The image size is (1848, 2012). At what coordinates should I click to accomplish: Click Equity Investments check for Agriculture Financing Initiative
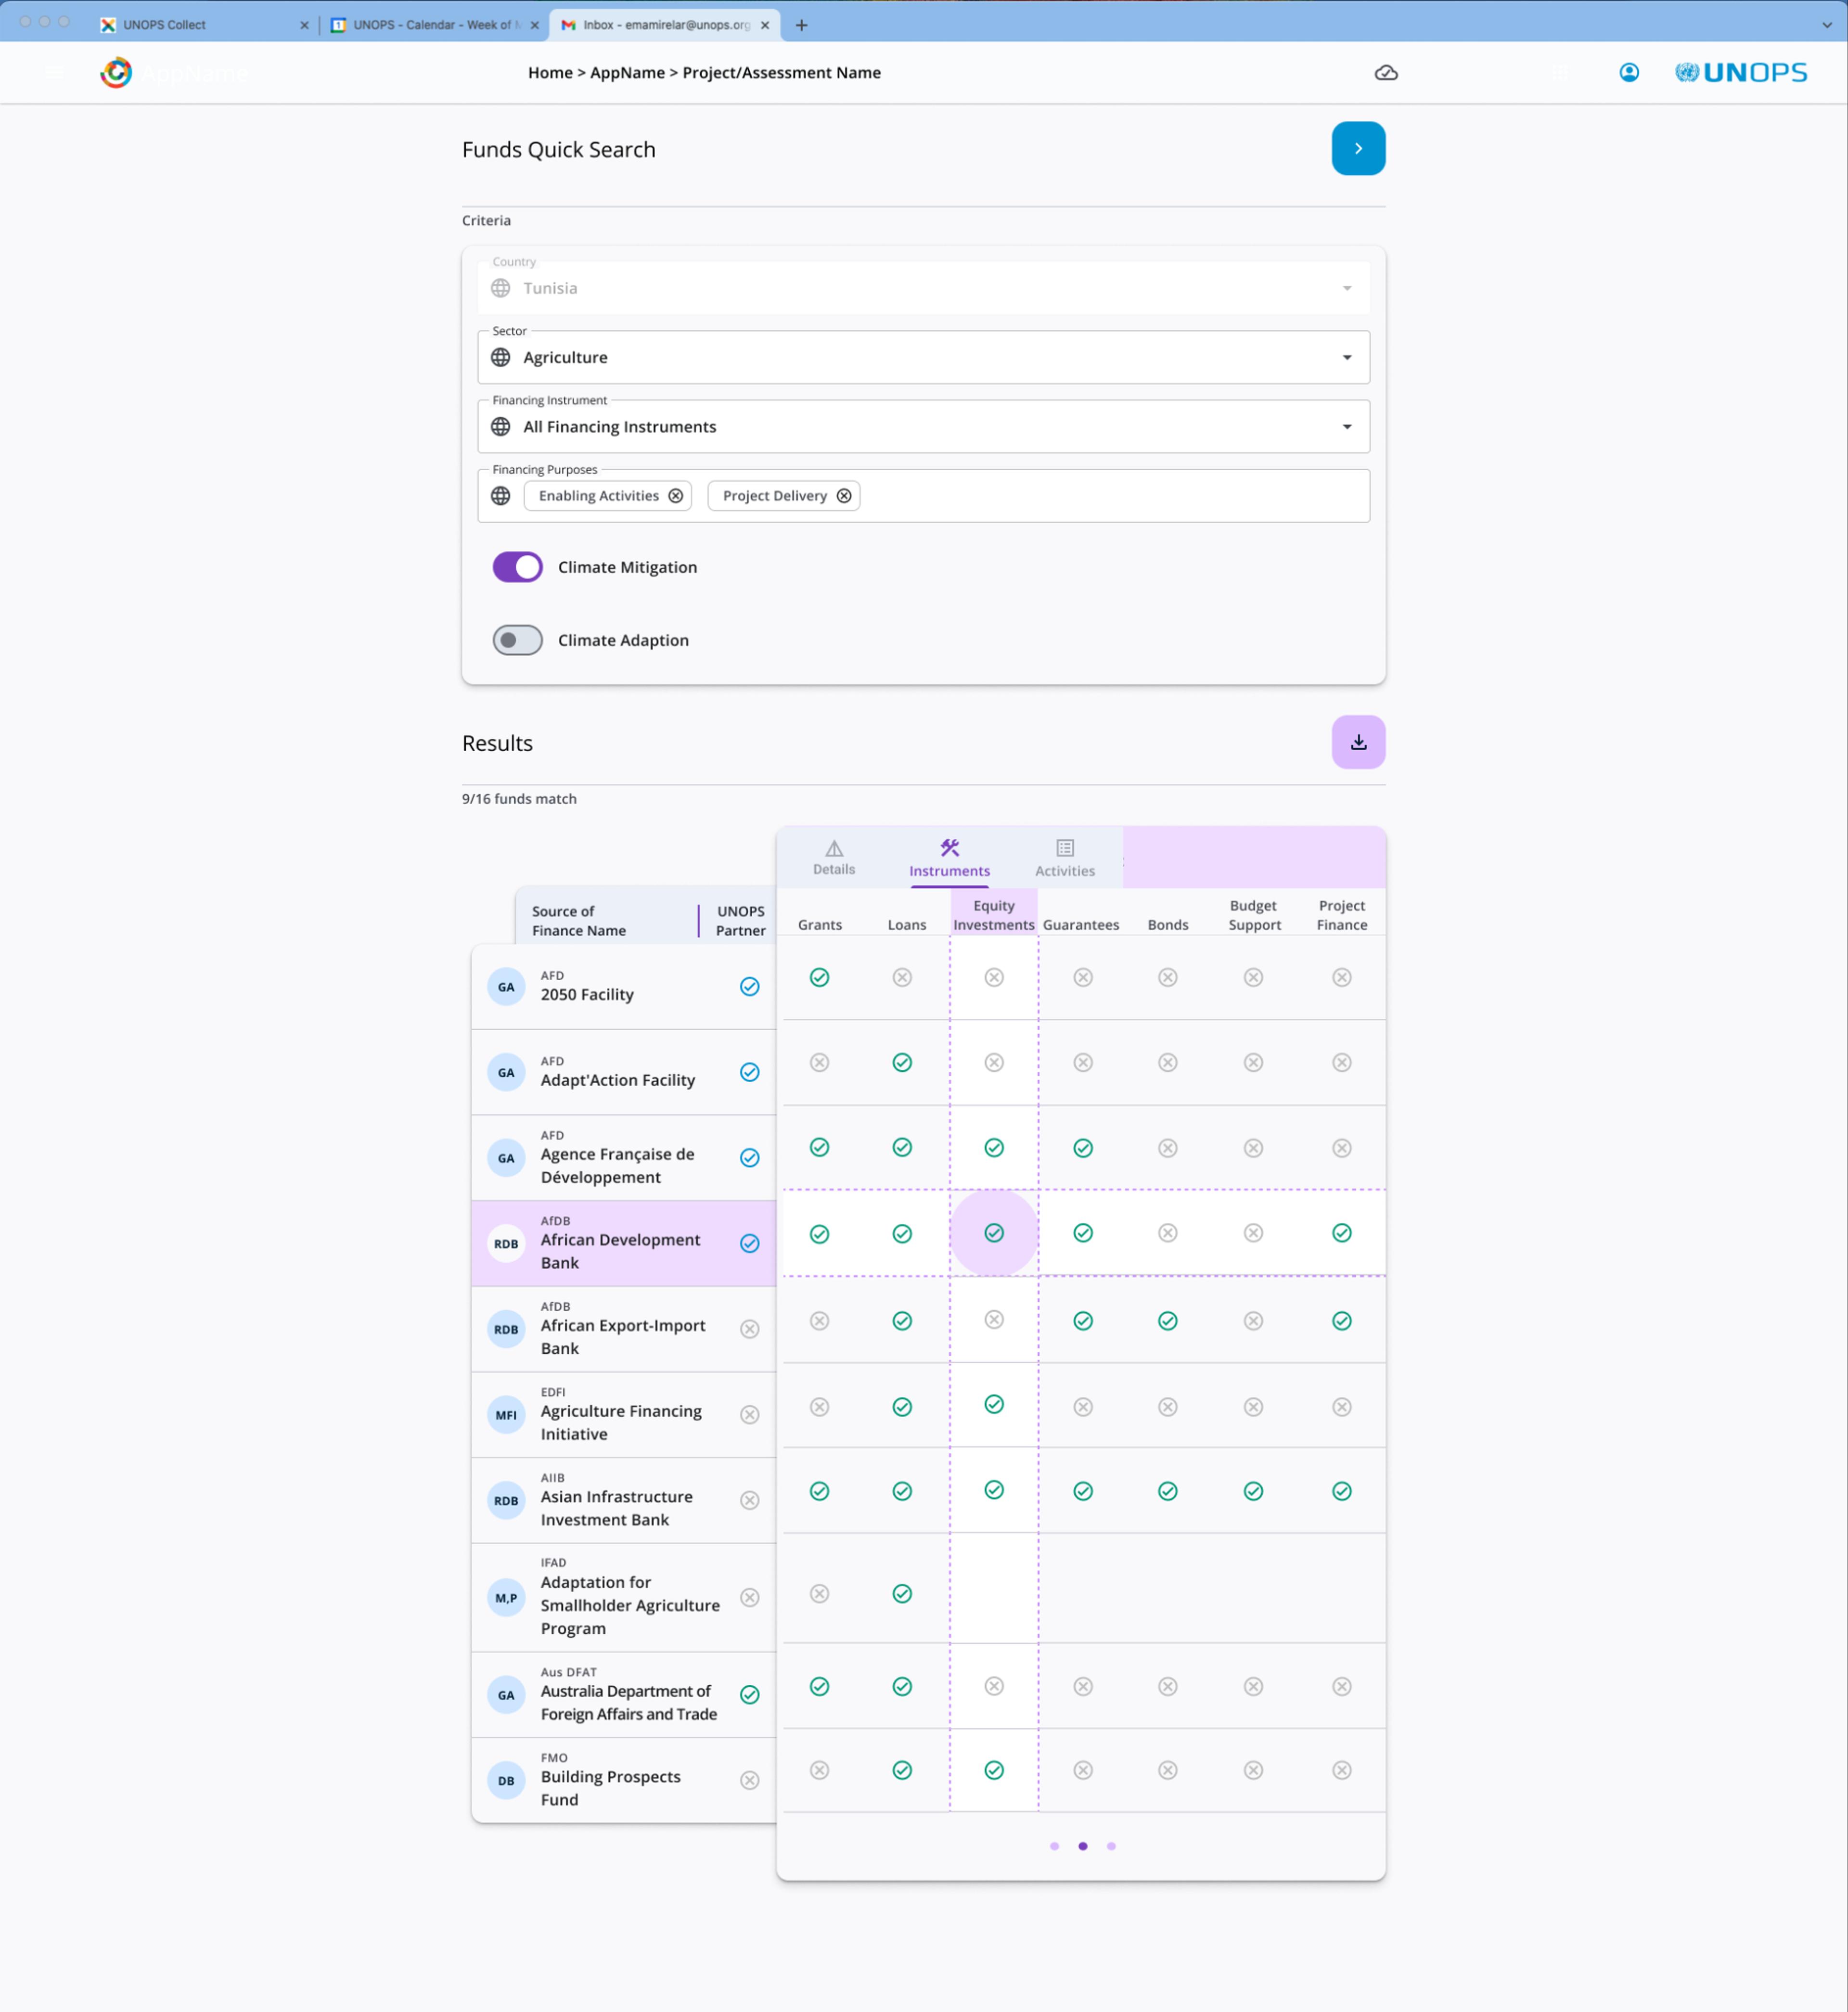tap(994, 1404)
